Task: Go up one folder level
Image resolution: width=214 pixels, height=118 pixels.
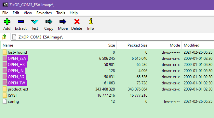Action: point(4,37)
